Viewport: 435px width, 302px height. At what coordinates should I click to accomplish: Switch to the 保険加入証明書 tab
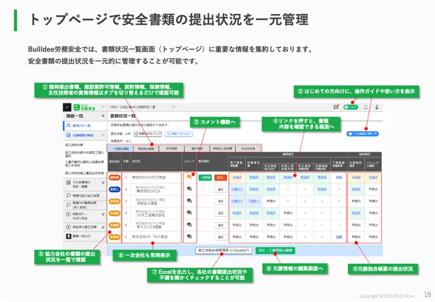[223, 149]
